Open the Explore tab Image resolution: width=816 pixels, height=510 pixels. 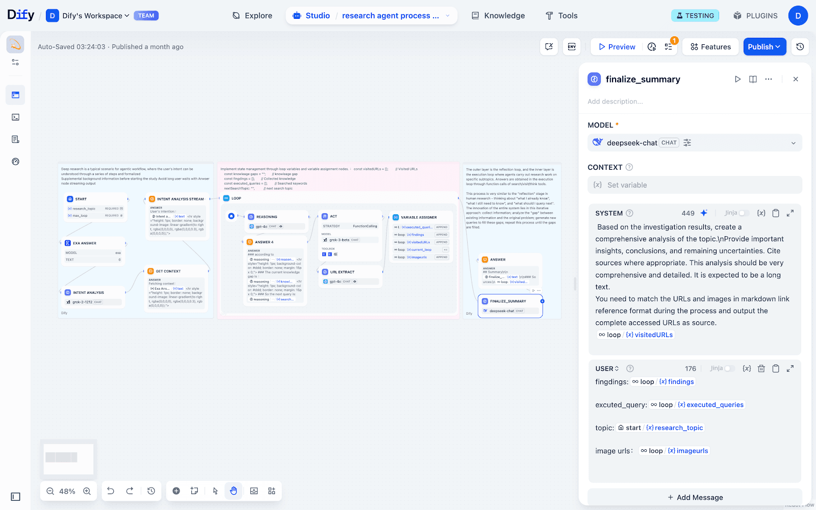(x=252, y=16)
